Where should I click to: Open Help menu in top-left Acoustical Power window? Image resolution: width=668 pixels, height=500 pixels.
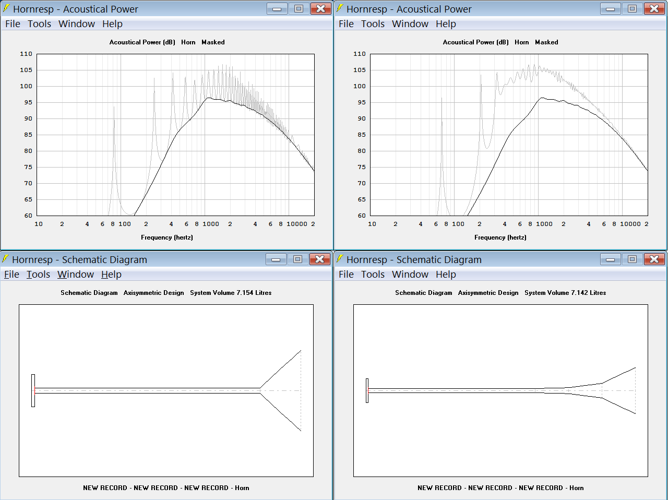[x=112, y=23]
